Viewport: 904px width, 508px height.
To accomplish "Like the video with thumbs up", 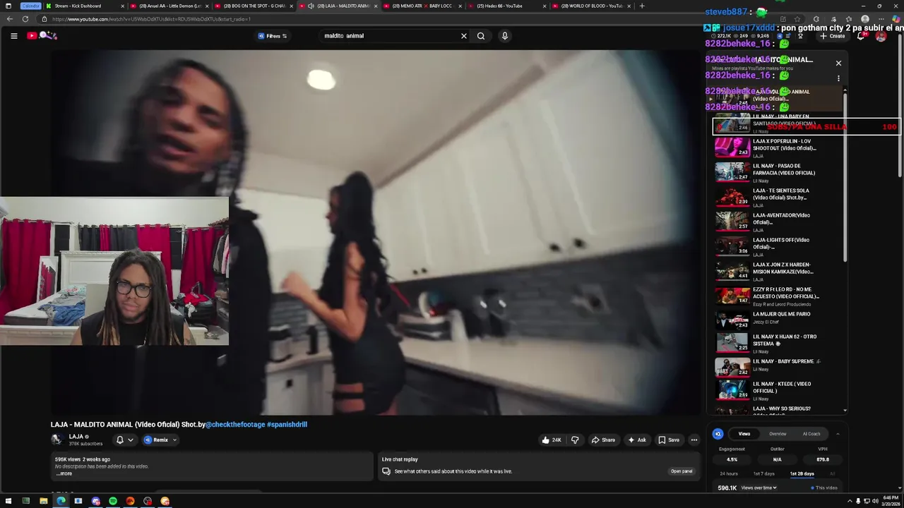I will pyautogui.click(x=552, y=440).
